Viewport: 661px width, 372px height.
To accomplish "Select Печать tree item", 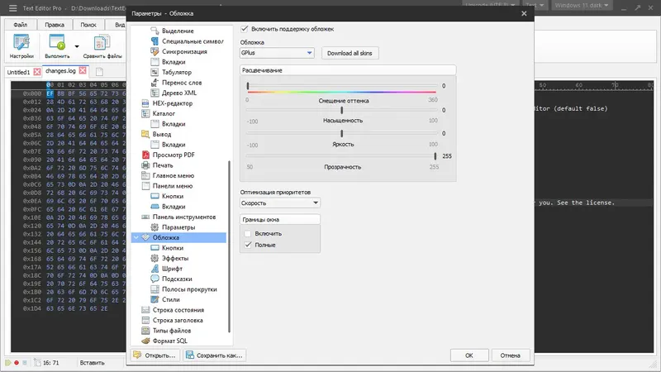I will tap(162, 165).
